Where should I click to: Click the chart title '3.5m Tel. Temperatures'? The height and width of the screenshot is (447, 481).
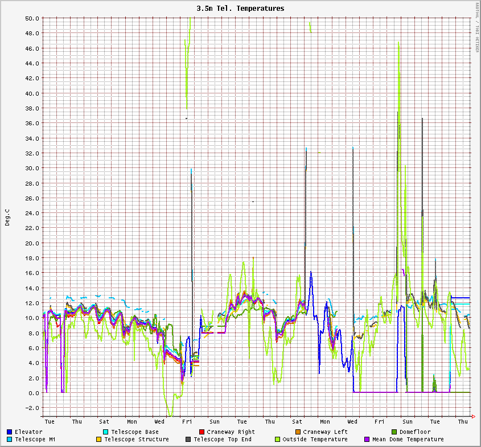point(240,9)
